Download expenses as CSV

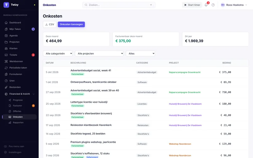pyautogui.click(x=50, y=24)
